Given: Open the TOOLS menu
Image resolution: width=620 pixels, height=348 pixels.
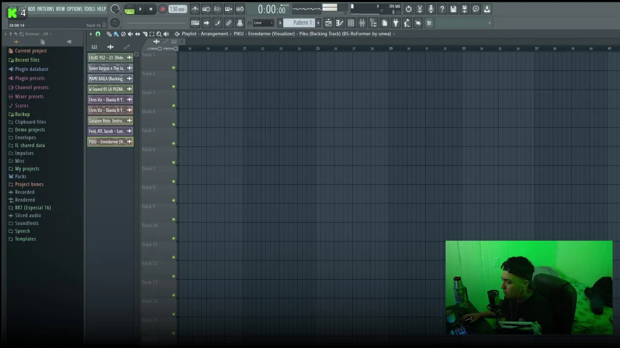Looking at the screenshot, I should (90, 9).
